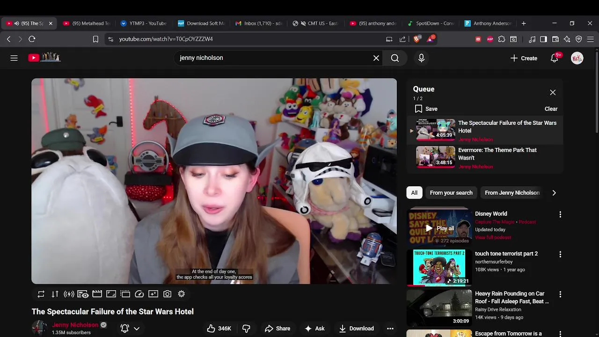The height and width of the screenshot is (337, 599).
Task: Open the video filters sparkle icon
Action: pos(153,294)
